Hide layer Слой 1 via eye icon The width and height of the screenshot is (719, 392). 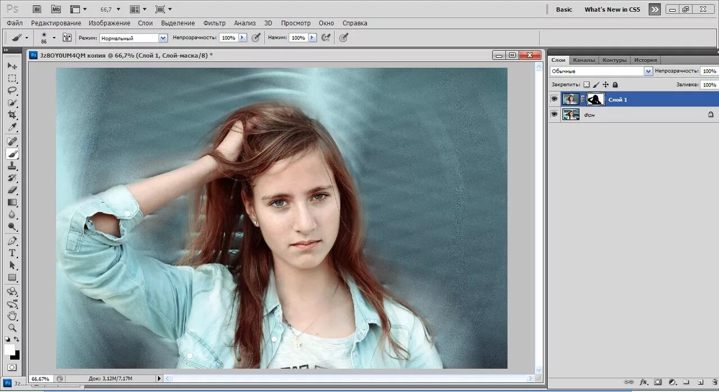(x=554, y=100)
